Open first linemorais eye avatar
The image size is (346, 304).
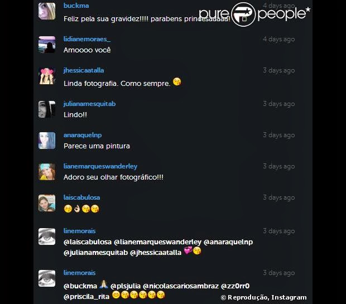(47, 237)
